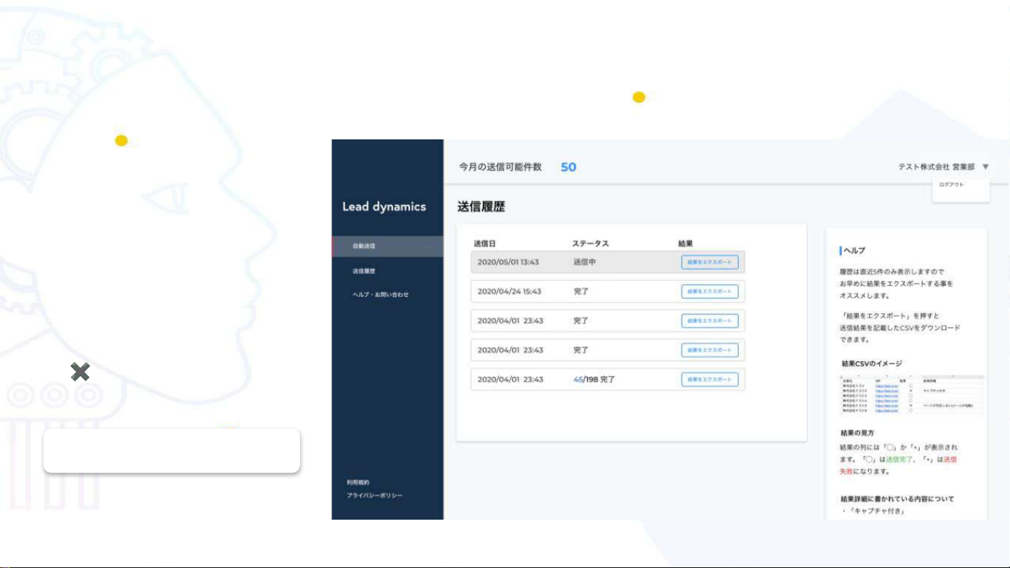The image size is (1010, 568).
Task: Click the yellow dot on the left
Action: [121, 141]
